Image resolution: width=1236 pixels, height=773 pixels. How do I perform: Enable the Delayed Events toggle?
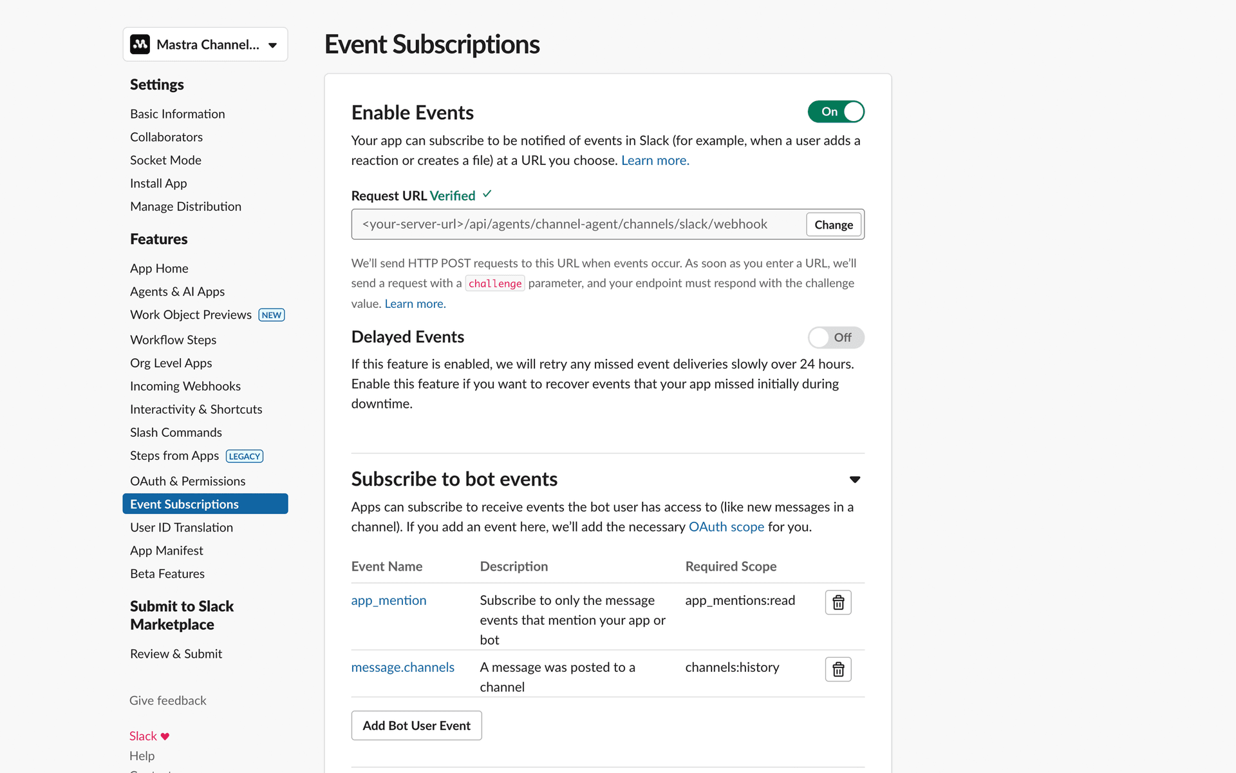coord(836,337)
